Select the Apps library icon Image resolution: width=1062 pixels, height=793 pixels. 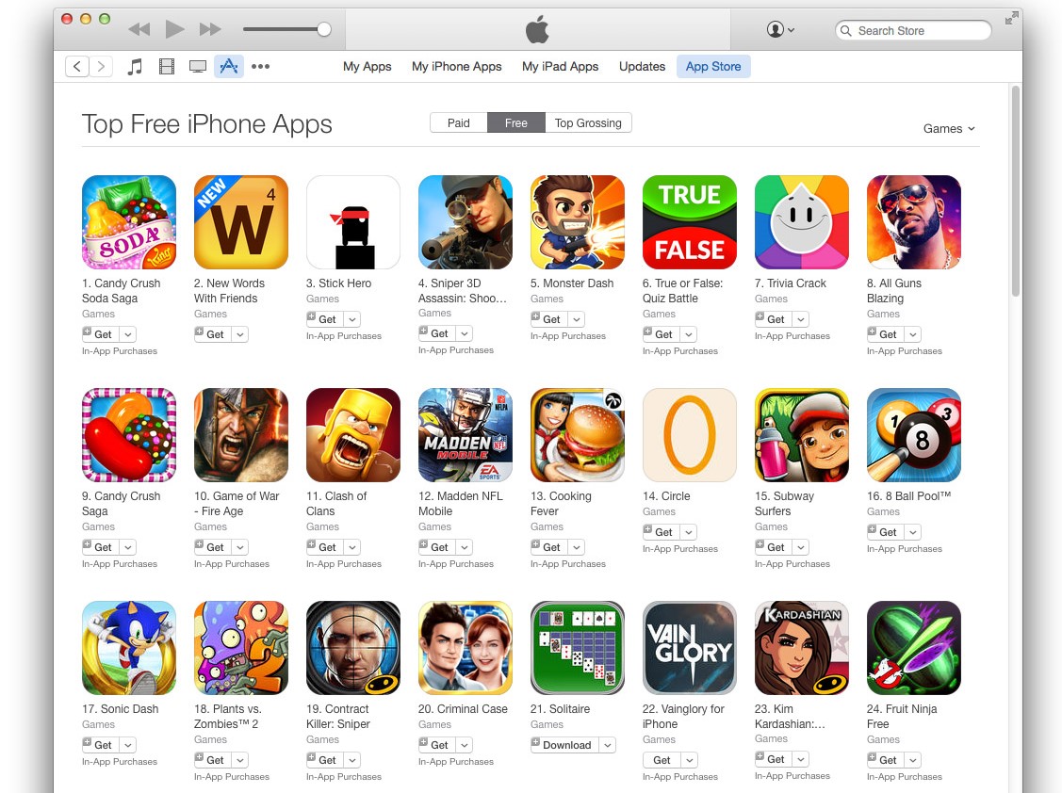[229, 66]
